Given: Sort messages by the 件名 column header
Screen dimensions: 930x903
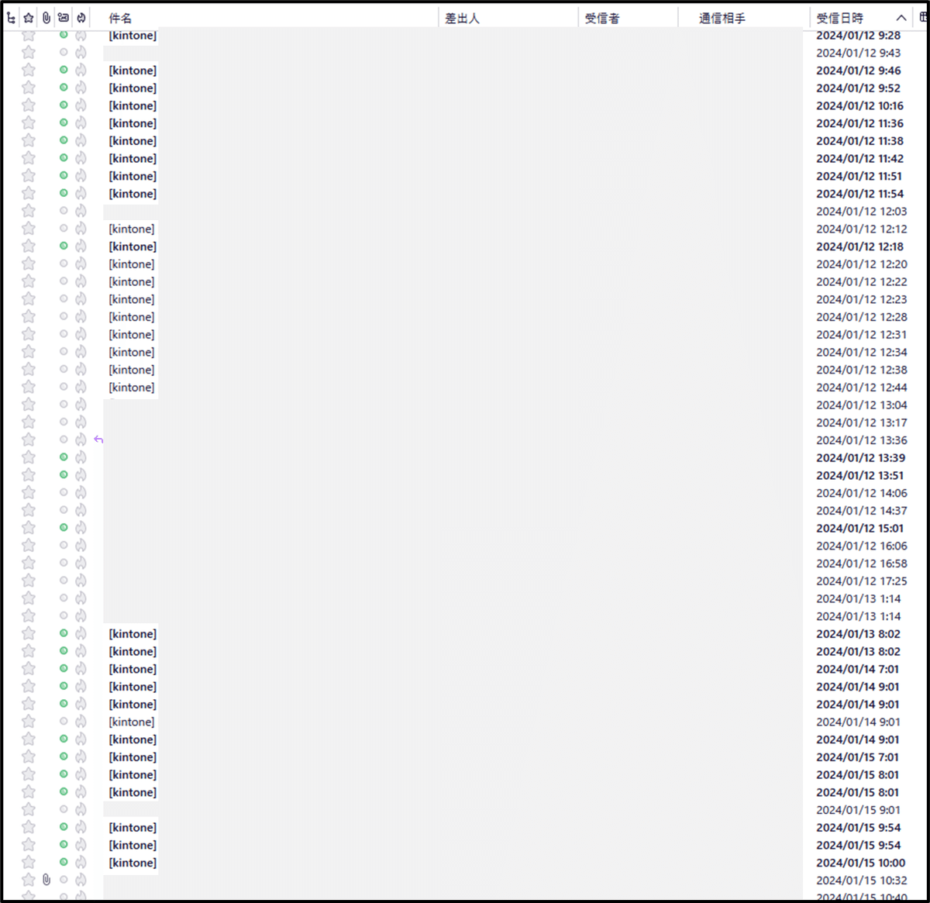Looking at the screenshot, I should pyautogui.click(x=120, y=18).
